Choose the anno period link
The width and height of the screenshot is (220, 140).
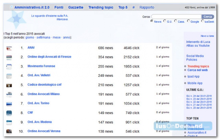(66, 37)
